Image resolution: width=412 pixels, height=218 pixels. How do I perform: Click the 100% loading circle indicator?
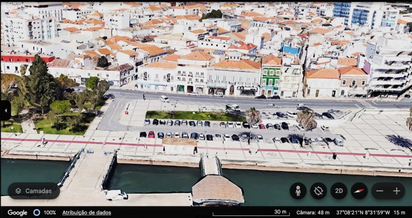pos(37,212)
